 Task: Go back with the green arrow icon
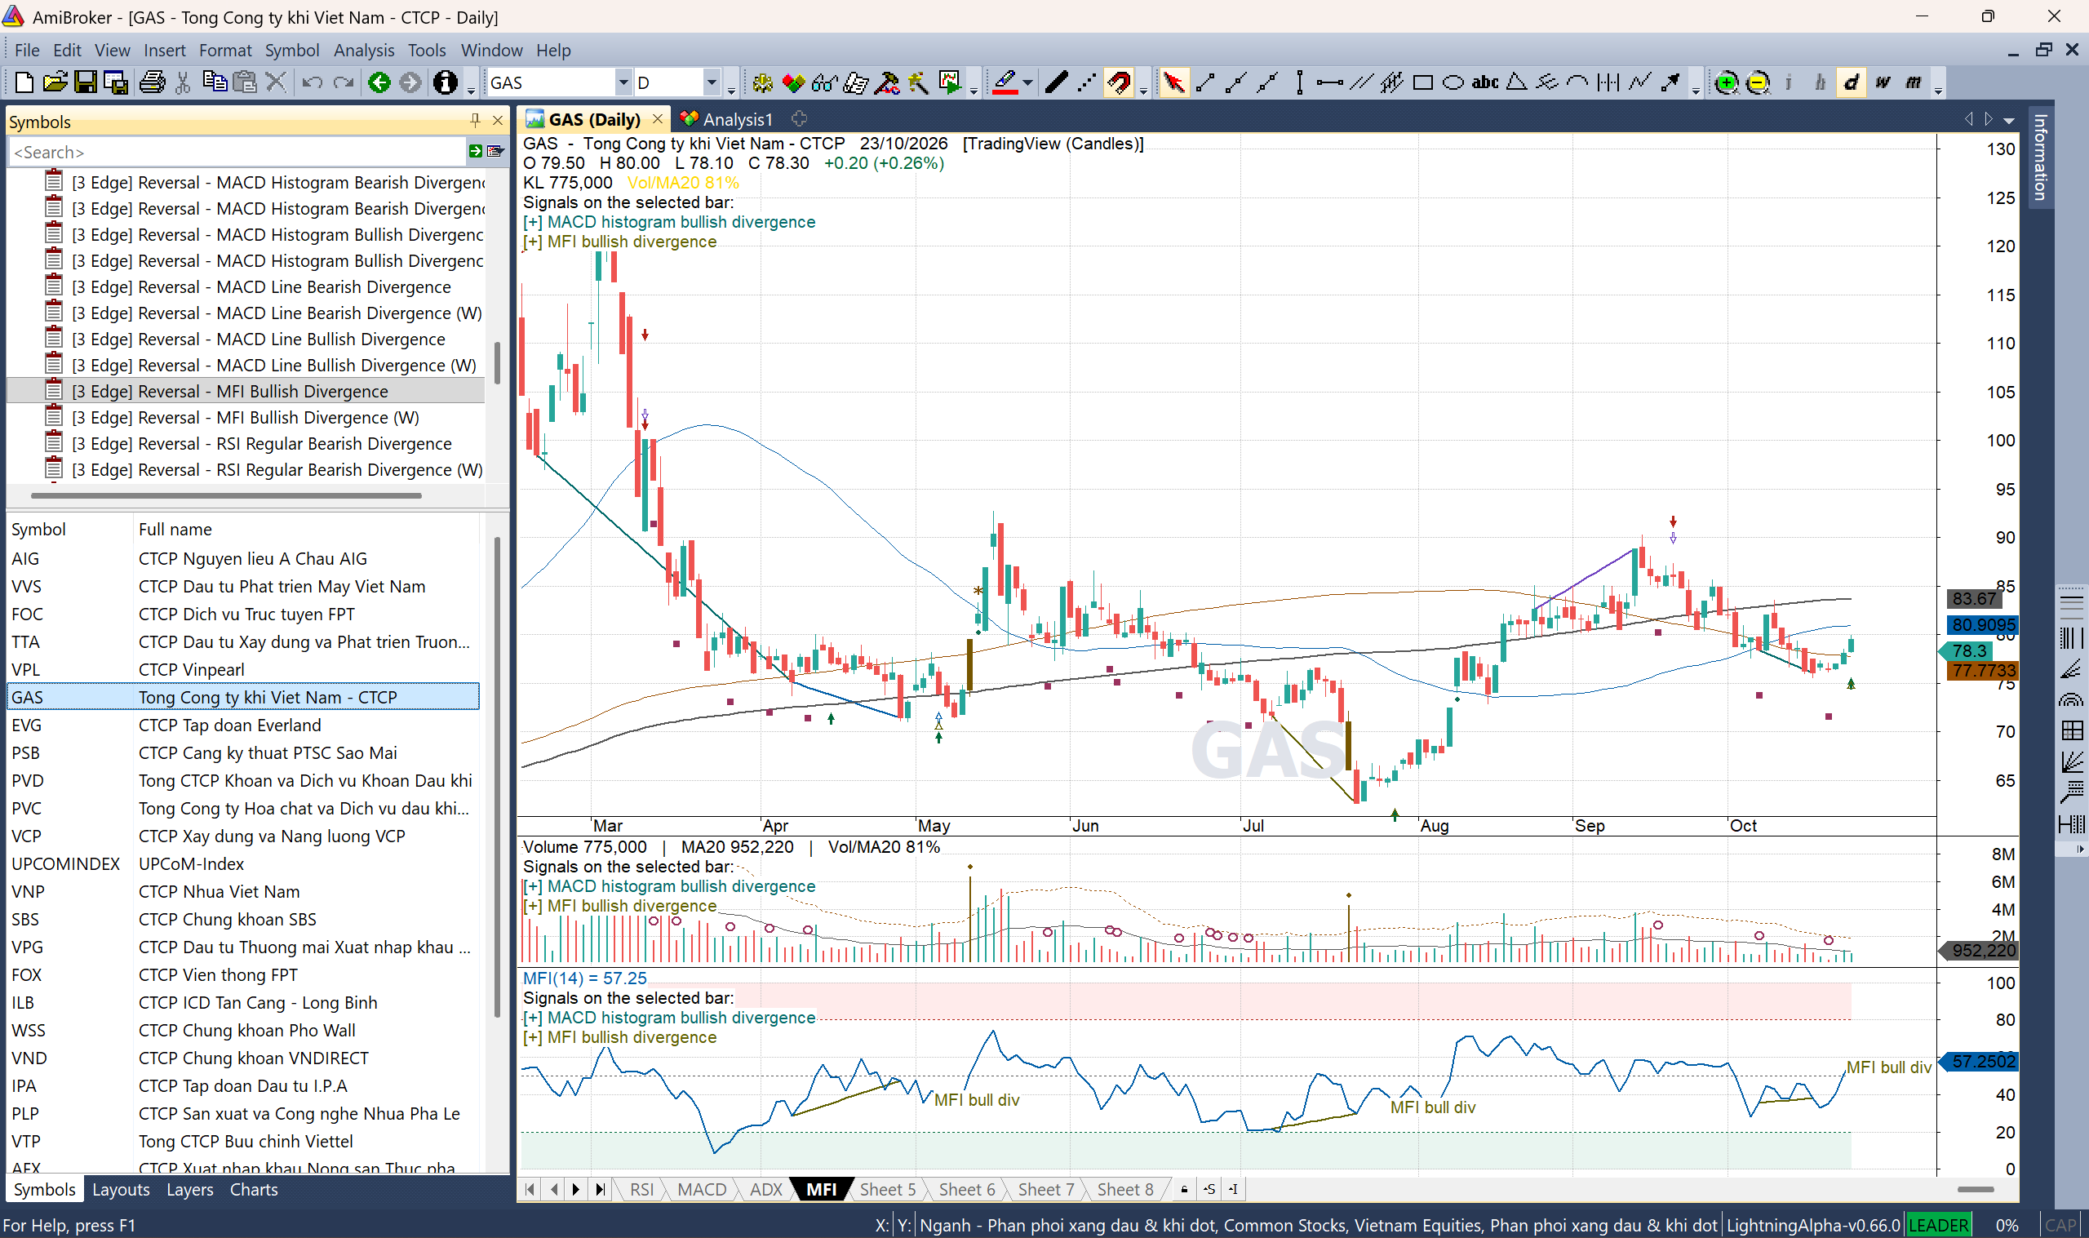tap(379, 82)
